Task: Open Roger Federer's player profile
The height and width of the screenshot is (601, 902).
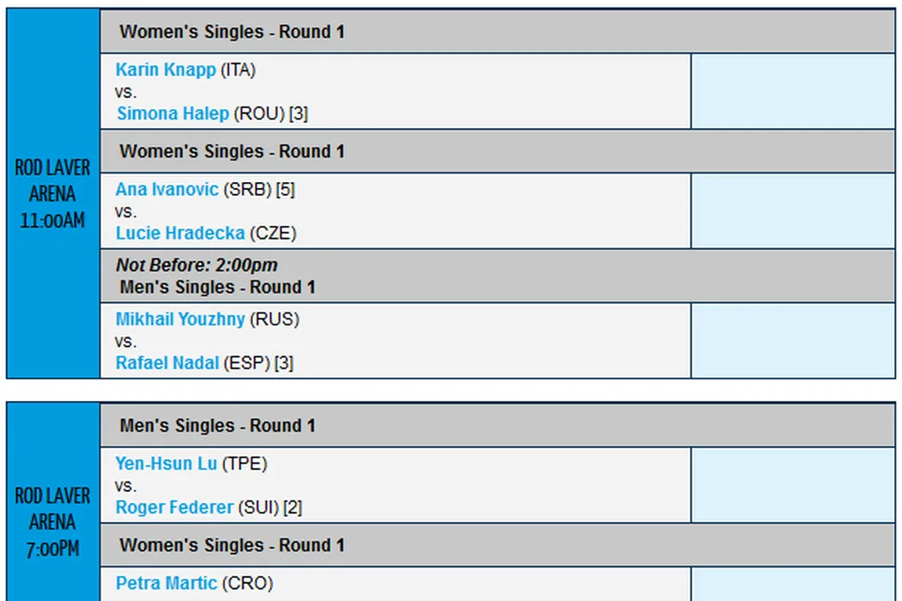Action: pos(174,507)
